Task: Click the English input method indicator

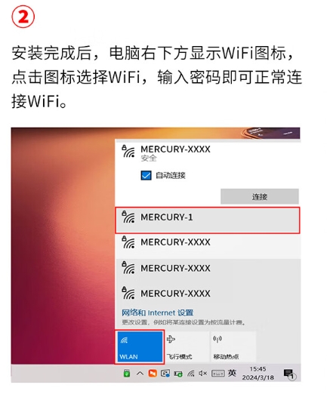Action: tap(232, 373)
